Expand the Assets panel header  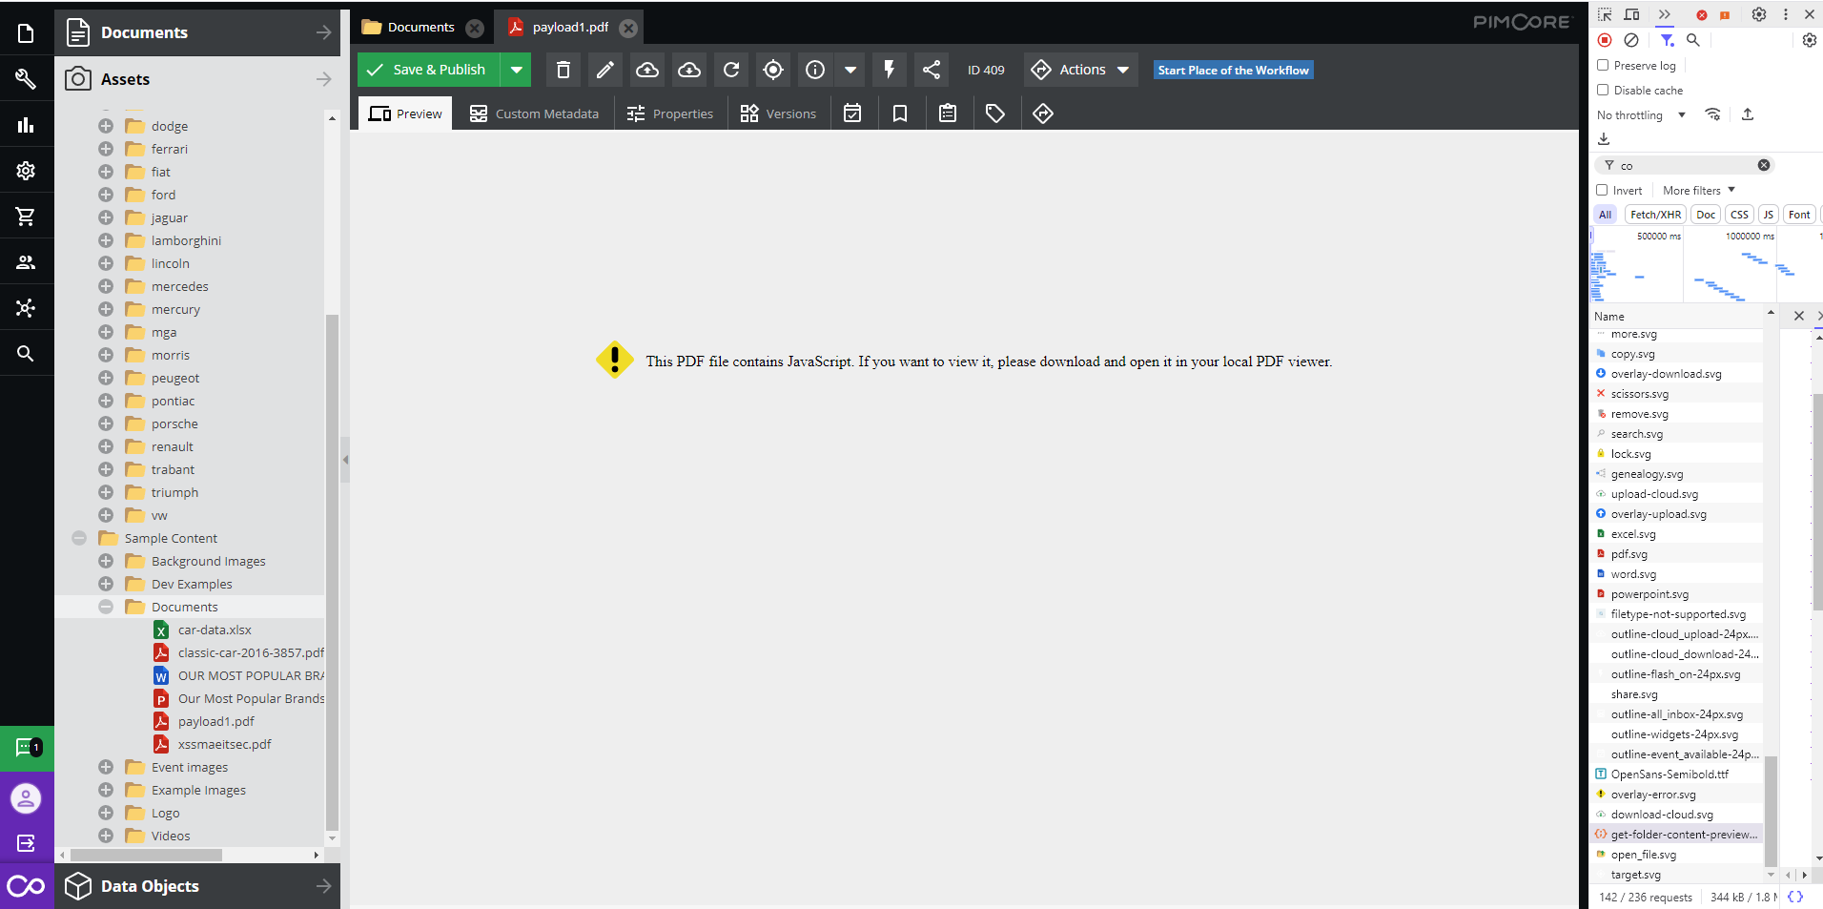click(x=197, y=79)
